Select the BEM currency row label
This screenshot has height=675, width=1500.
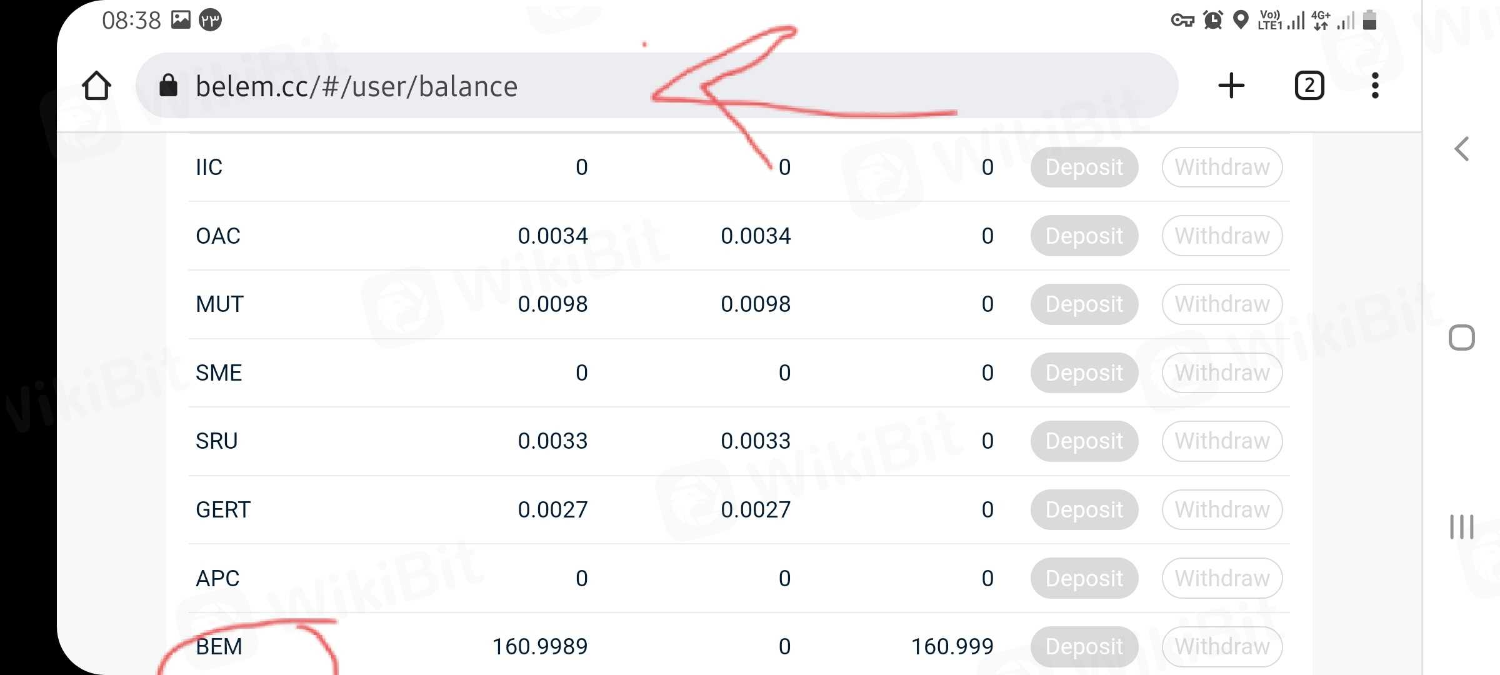click(x=219, y=647)
